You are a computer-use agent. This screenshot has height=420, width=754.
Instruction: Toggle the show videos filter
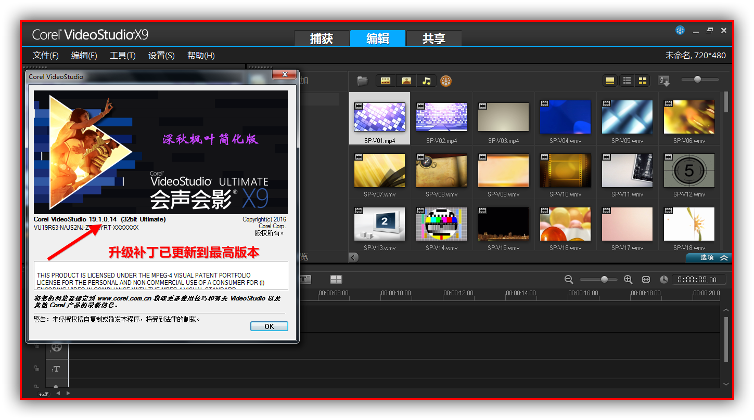386,81
